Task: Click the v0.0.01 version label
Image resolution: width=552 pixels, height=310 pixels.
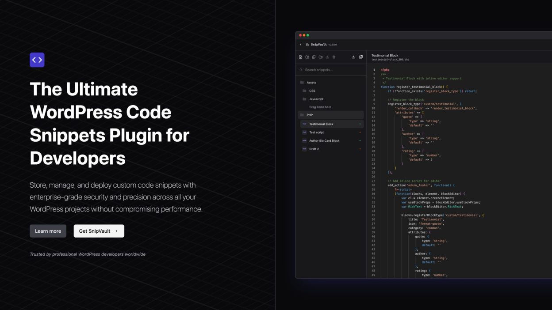Action: click(x=333, y=45)
